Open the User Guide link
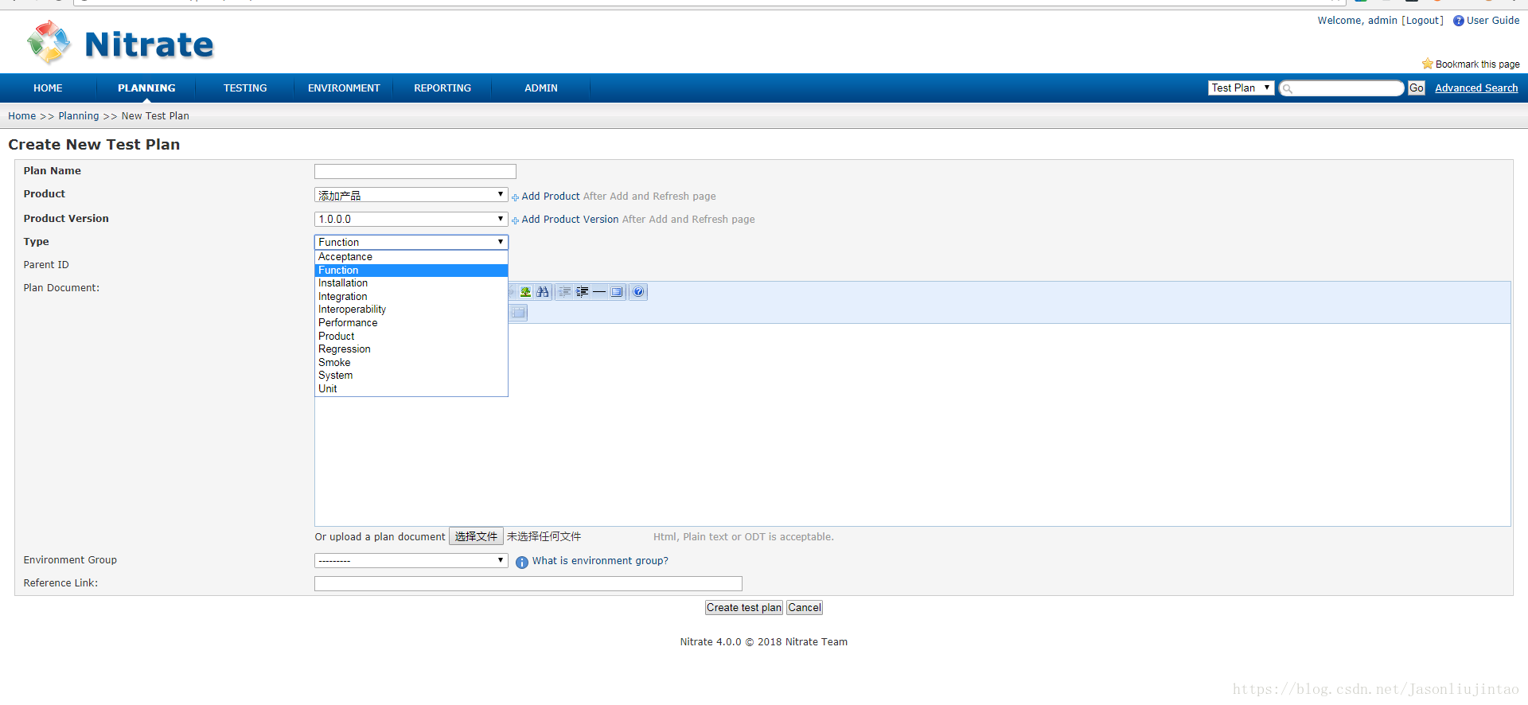This screenshot has height=705, width=1528. pyautogui.click(x=1493, y=21)
